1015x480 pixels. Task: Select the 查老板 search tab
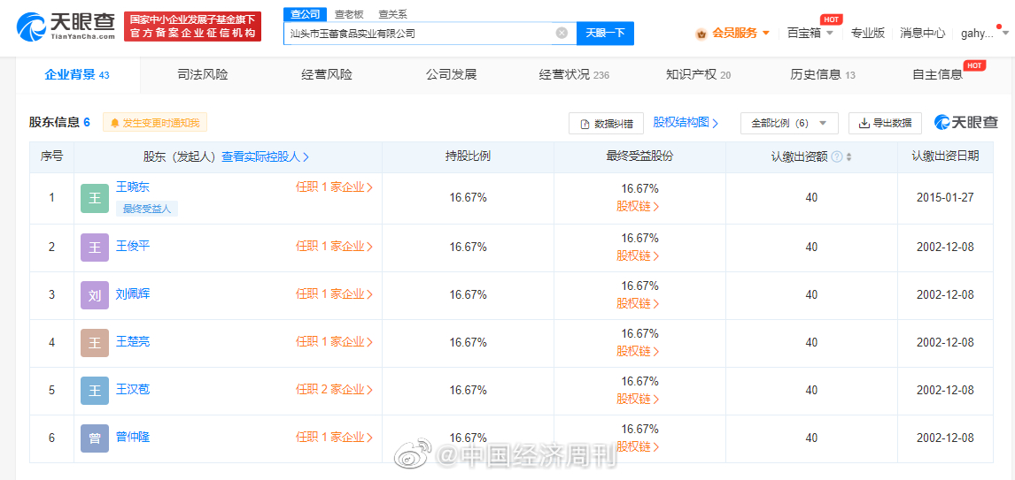(x=349, y=14)
